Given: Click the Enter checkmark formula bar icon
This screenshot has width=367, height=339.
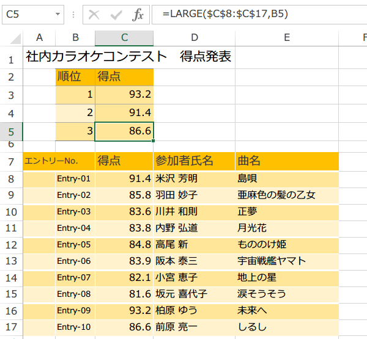Looking at the screenshot, I should point(115,14).
